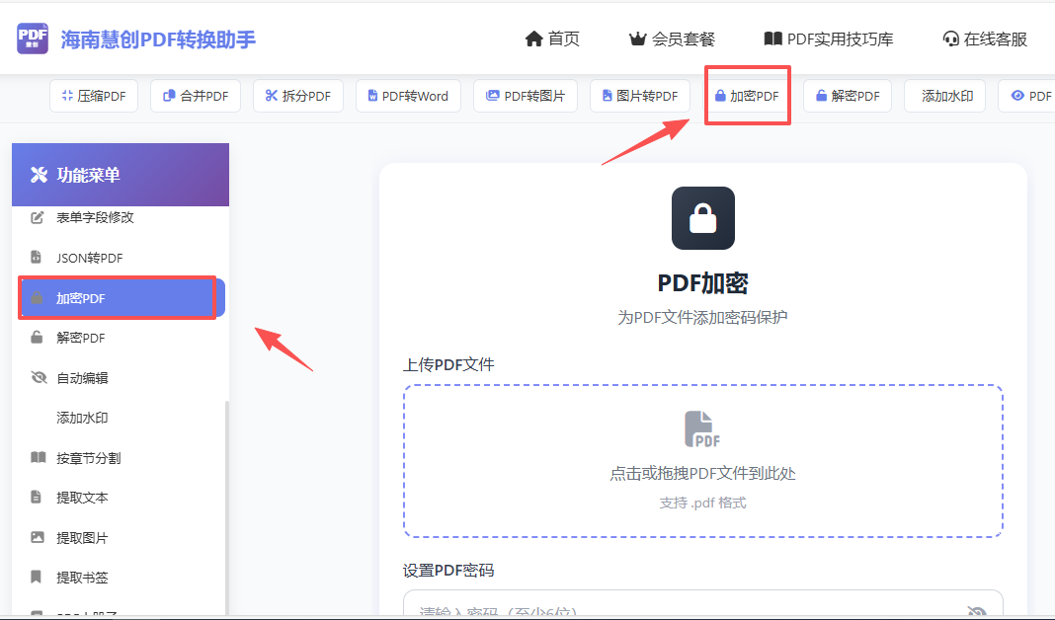Image resolution: width=1055 pixels, height=620 pixels.
Task: Select PDF转Word in the top toolbar
Action: click(408, 96)
